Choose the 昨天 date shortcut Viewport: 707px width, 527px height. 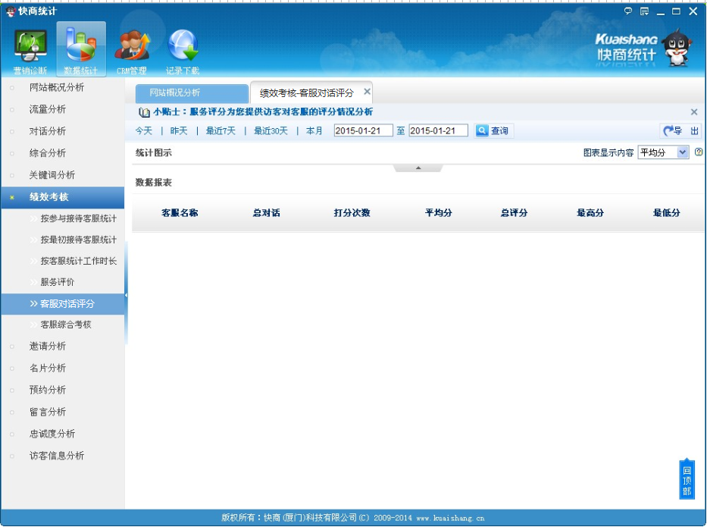pos(179,131)
